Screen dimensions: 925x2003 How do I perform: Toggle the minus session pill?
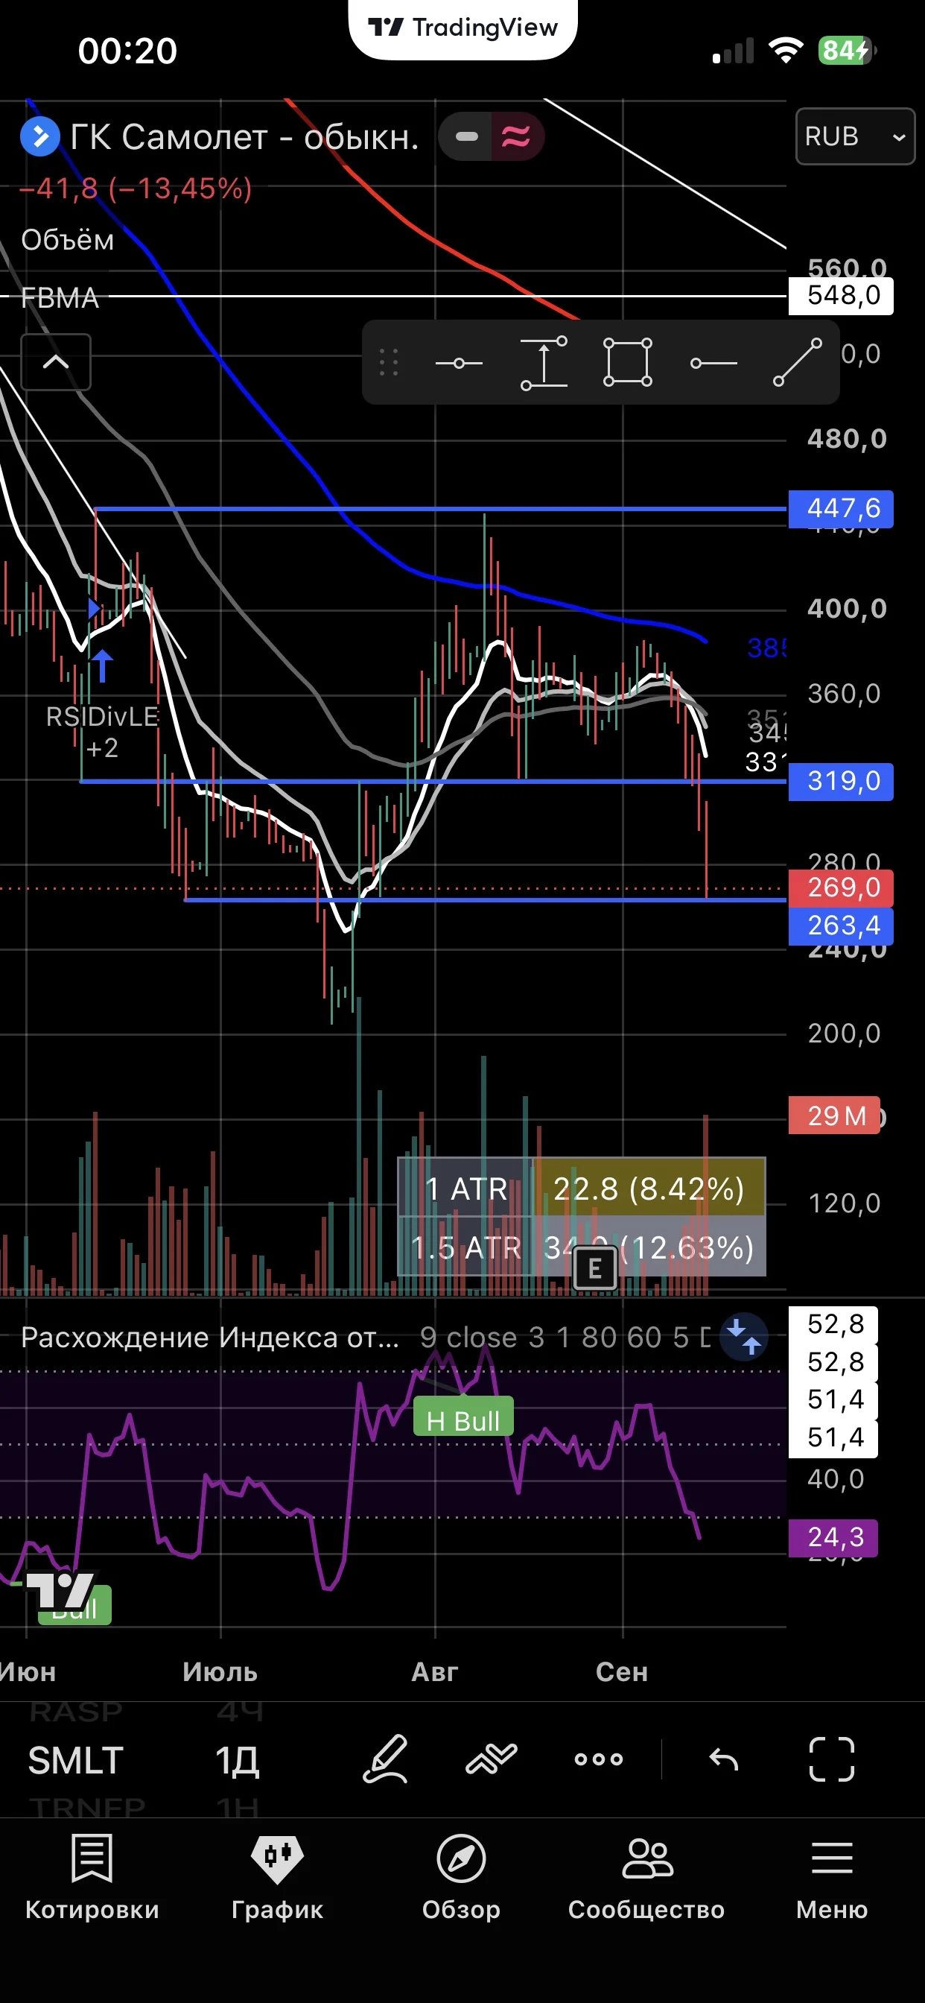[465, 136]
